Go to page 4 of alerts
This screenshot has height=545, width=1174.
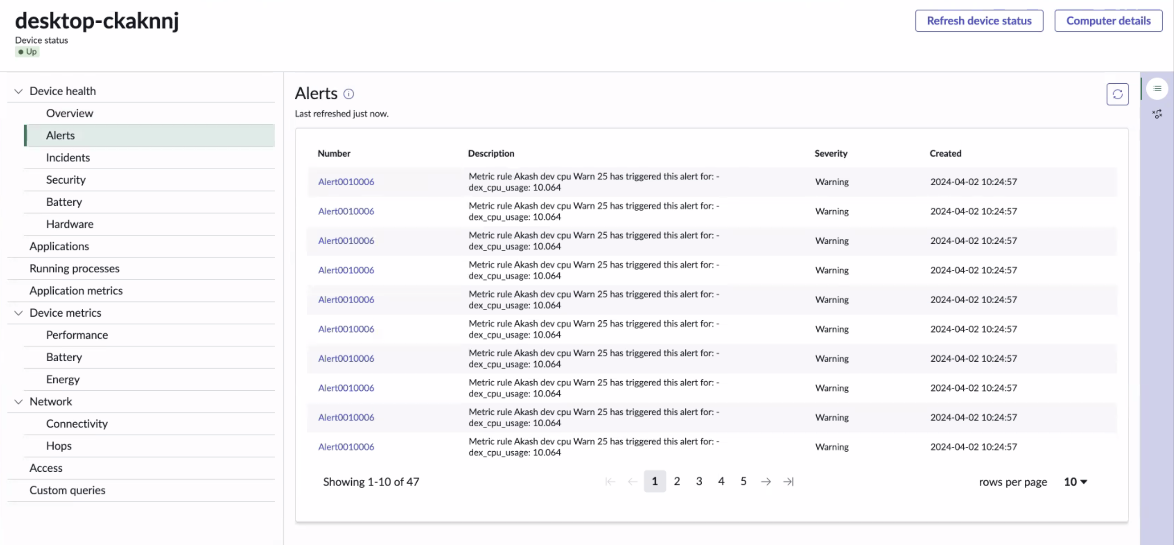(721, 481)
